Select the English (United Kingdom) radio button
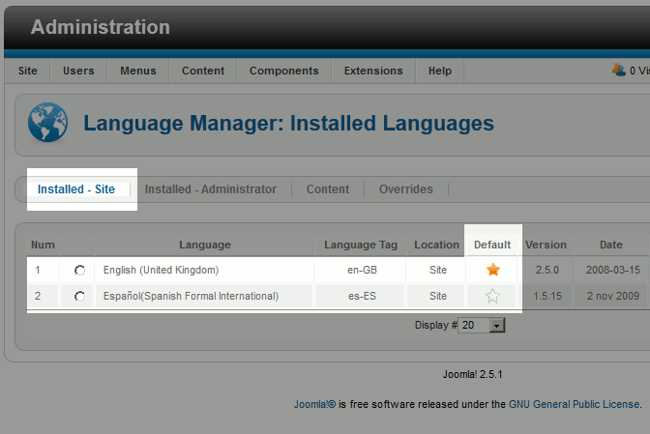650x434 pixels. click(79, 271)
